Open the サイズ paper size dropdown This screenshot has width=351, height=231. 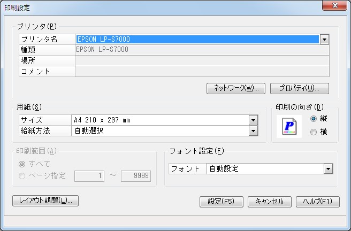pos(253,120)
